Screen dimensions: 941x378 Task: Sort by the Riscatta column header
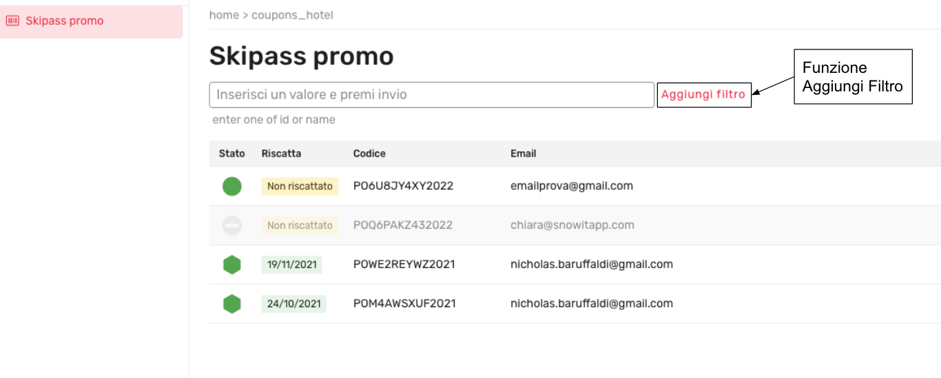[x=281, y=153]
